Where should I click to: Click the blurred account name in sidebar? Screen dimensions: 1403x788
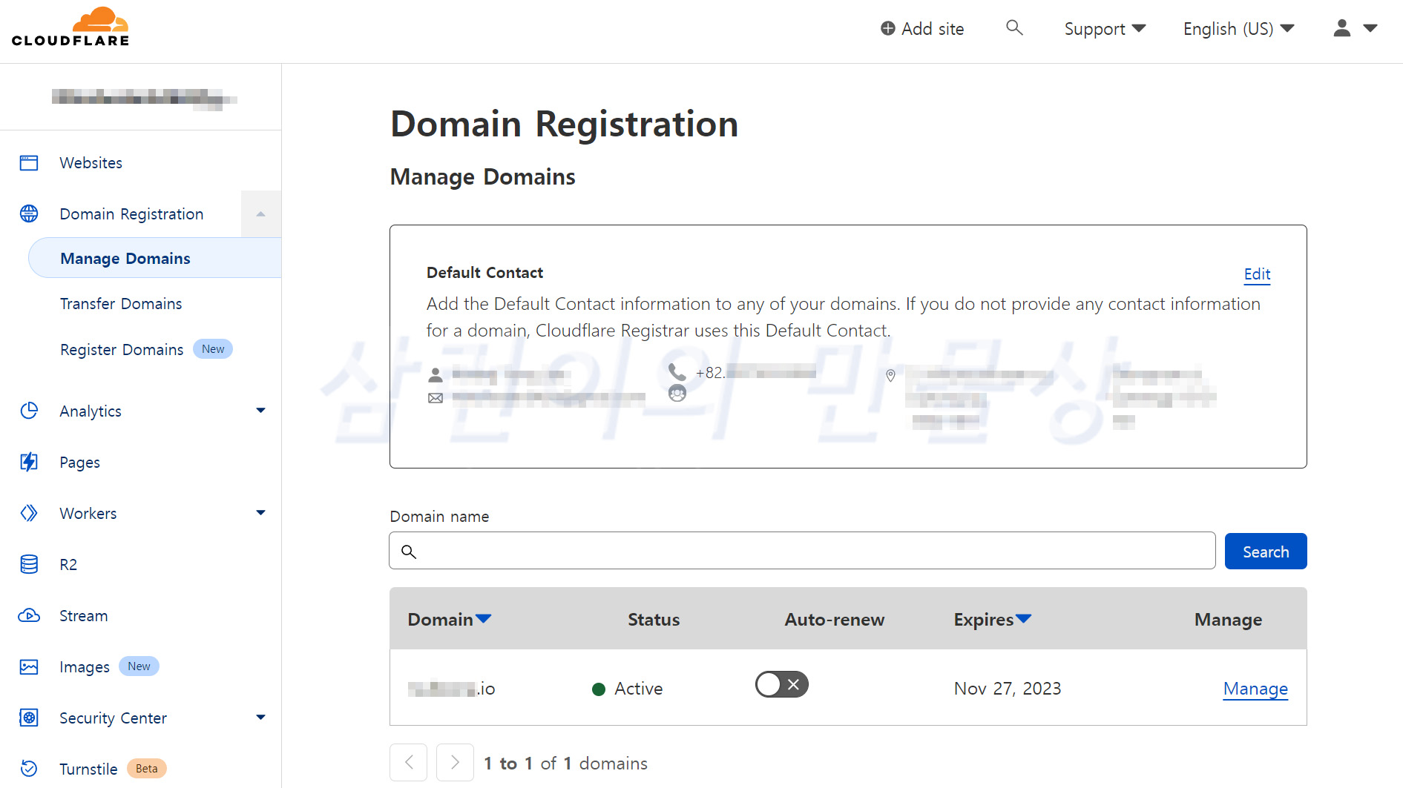[144, 98]
